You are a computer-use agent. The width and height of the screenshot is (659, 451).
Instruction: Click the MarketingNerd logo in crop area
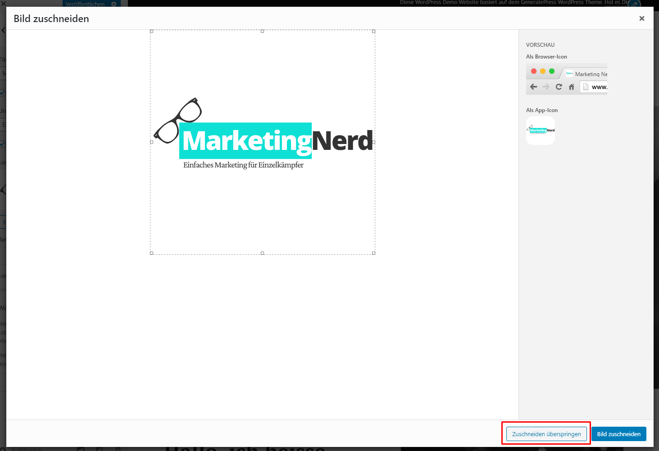(264, 134)
